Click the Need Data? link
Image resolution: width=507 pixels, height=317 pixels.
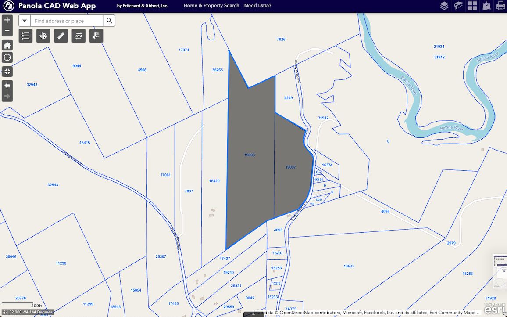coord(258,6)
